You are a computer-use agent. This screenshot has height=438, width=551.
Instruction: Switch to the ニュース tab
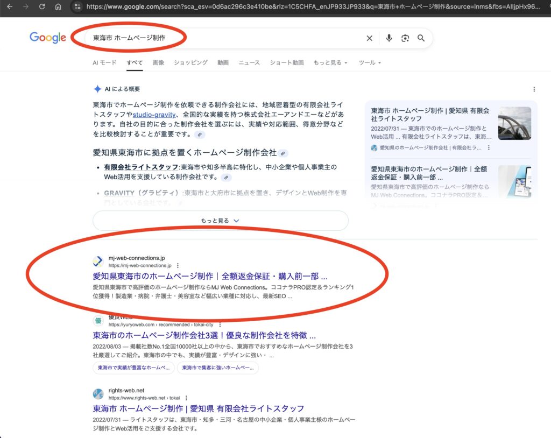(249, 62)
